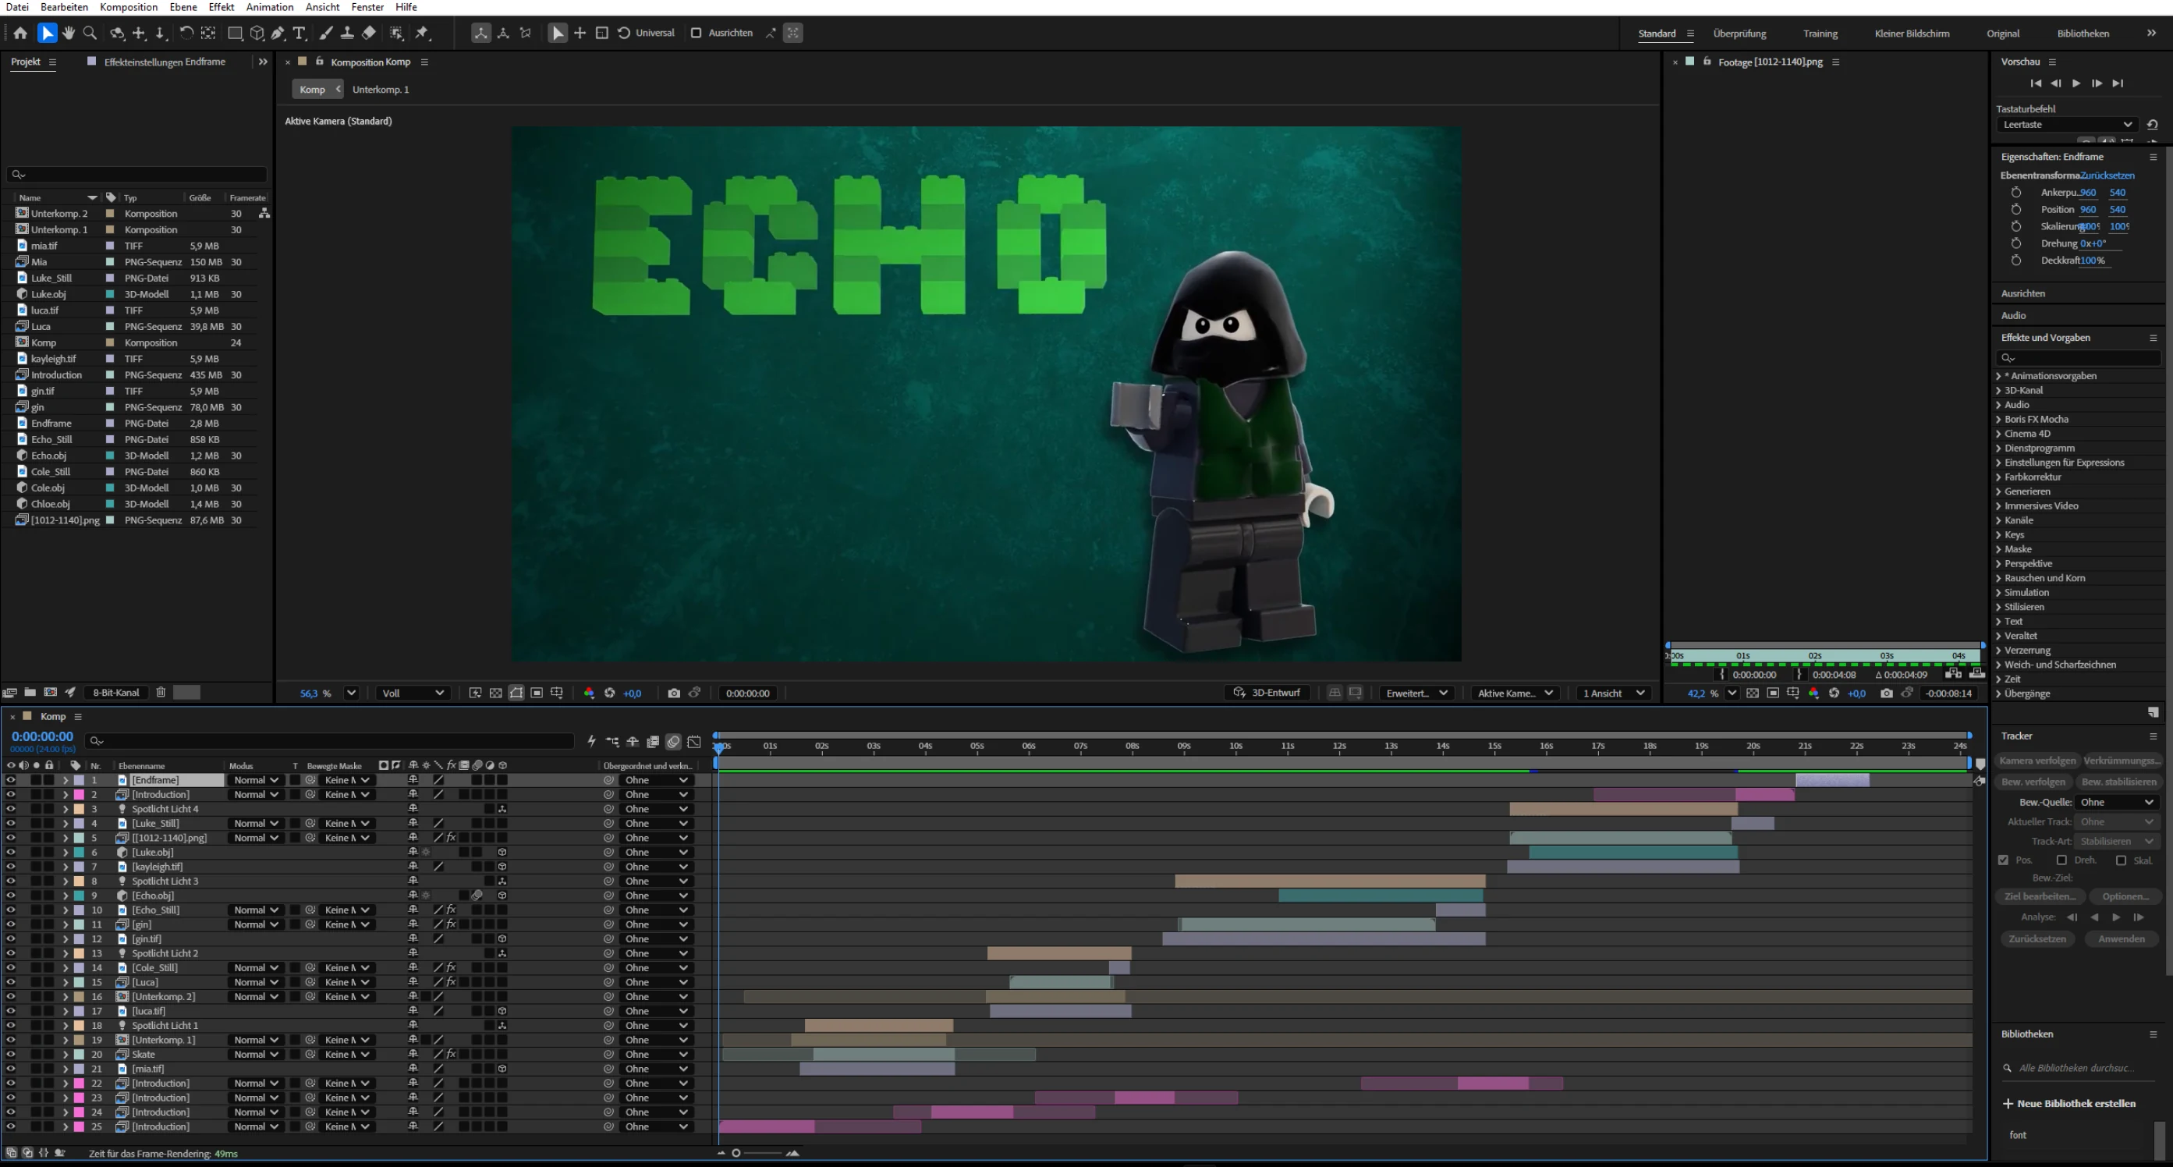This screenshot has height=1167, width=2173.
Task: Open Modus dropdown for Luke_Still layer
Action: (x=256, y=824)
